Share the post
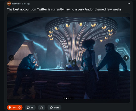The width and height of the screenshot is (136, 111). point(54,107)
